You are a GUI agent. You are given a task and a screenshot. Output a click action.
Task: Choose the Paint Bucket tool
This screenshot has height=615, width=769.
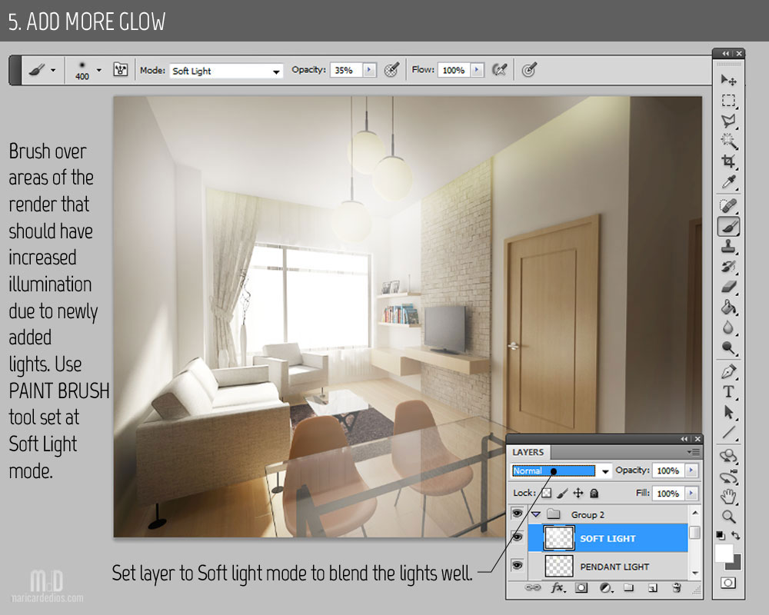pos(728,307)
